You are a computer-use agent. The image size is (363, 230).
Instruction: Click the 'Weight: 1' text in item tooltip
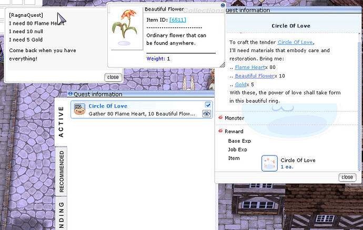point(158,59)
